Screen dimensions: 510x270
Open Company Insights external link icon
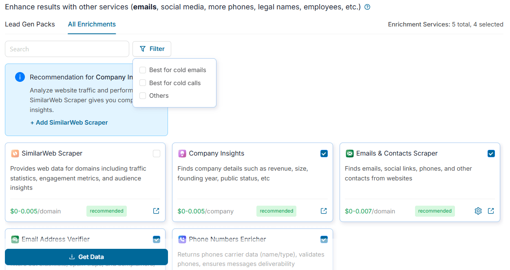pos(324,211)
